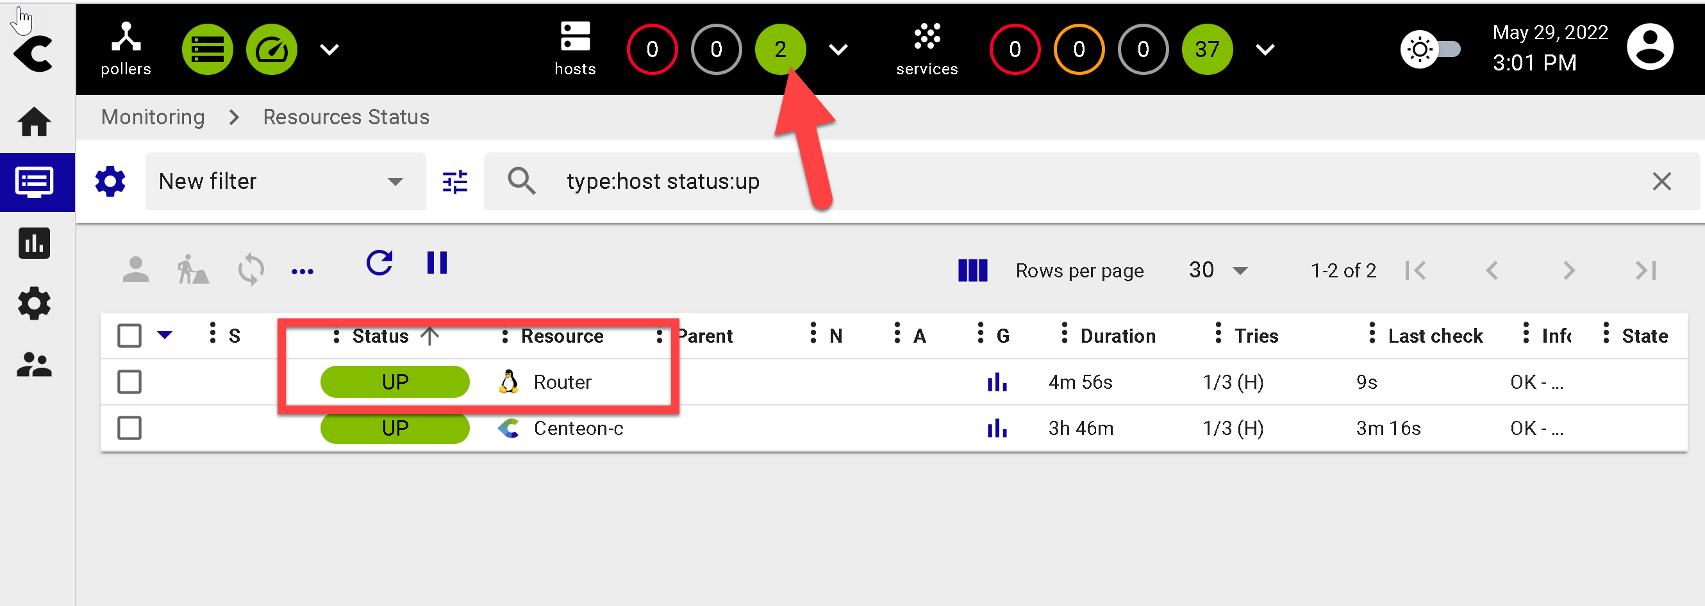This screenshot has height=606, width=1705.
Task: Open Configuration gear in left sidebar
Action: 34,304
